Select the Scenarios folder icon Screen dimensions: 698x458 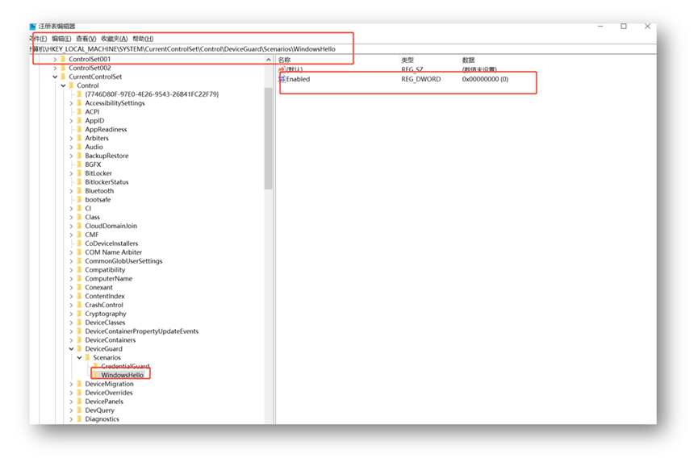tap(88, 357)
